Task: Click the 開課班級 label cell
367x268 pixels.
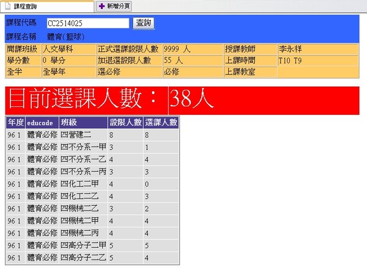Action: 23,49
